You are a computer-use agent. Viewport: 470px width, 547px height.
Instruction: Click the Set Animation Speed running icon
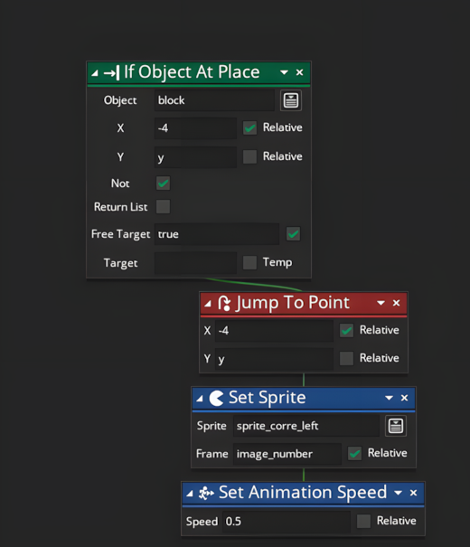pos(206,493)
